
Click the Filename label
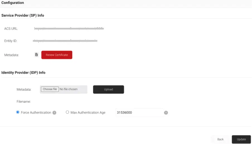click(x=23, y=102)
